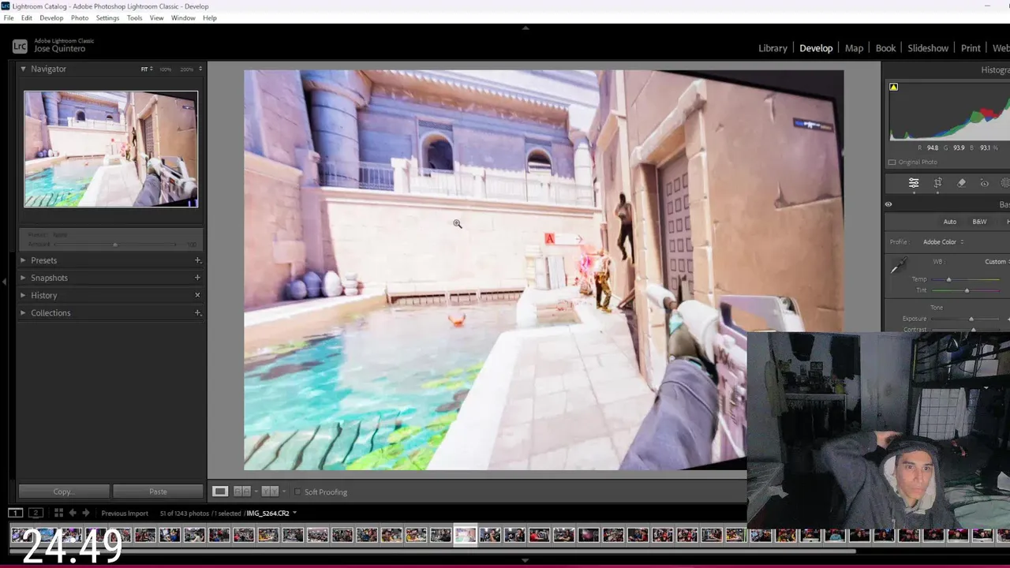Click the Lrc application logo
Screen dimensions: 1010x568
pos(20,47)
